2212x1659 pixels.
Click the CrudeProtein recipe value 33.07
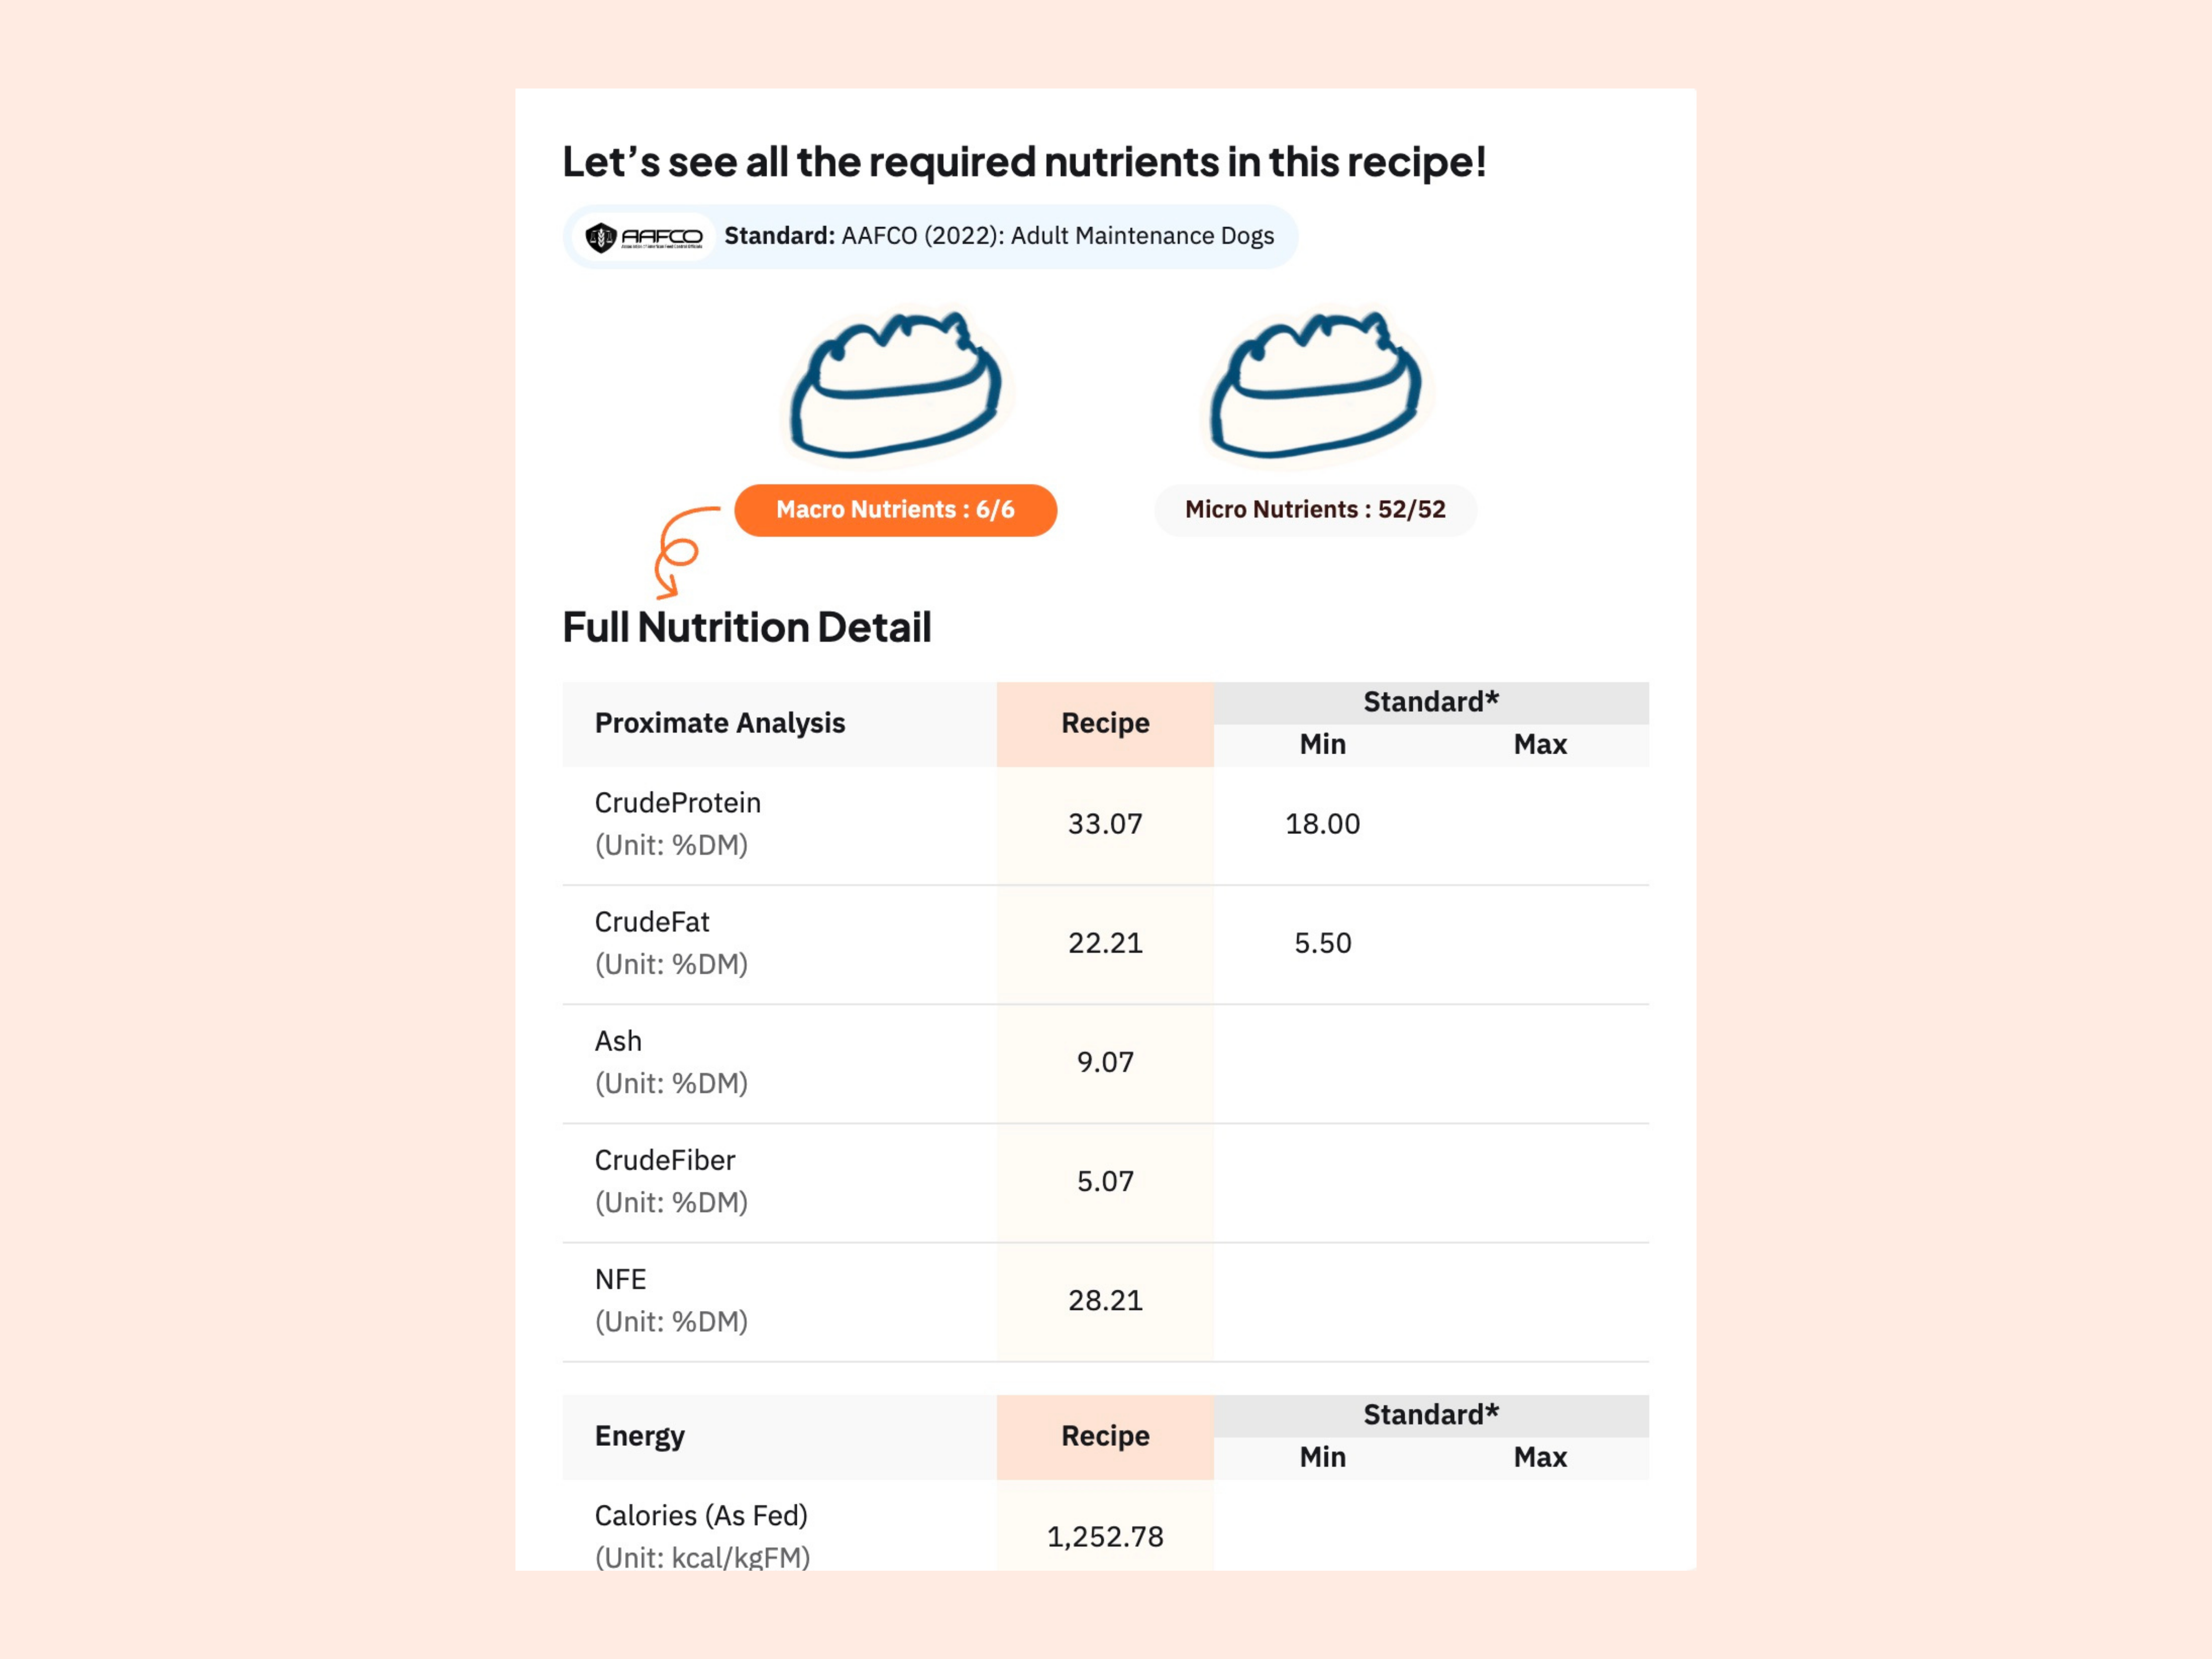click(x=1105, y=824)
